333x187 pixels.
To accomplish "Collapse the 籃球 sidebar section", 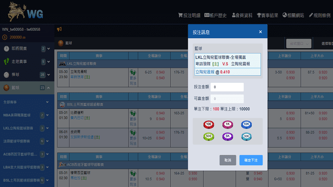I will click(x=49, y=88).
